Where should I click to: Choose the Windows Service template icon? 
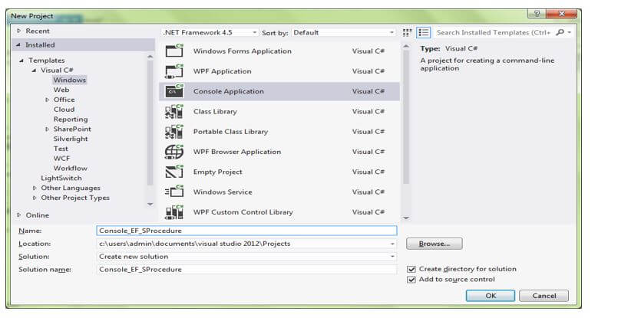coord(174,192)
